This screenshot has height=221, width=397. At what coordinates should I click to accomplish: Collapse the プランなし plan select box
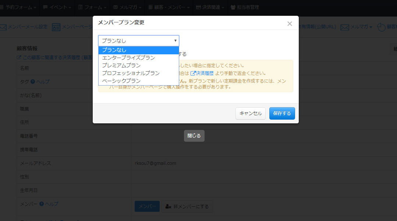pyautogui.click(x=138, y=41)
